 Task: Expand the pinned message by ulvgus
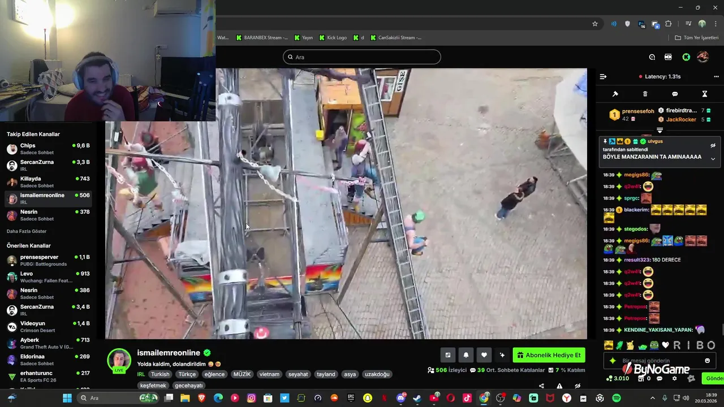click(713, 158)
